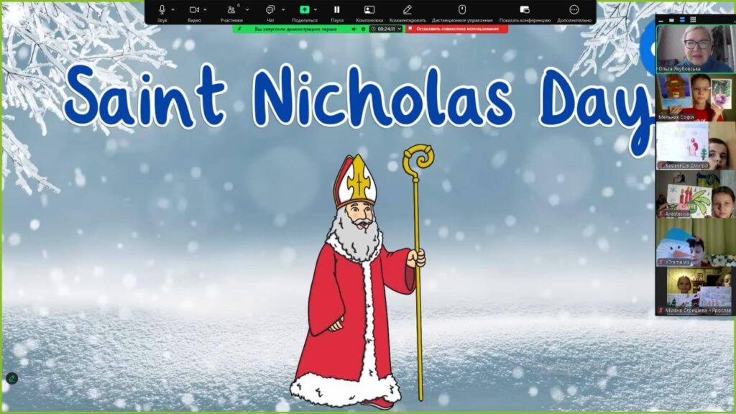Open the Компоновка layout options
Screen dimensions: 736x414
(x=369, y=10)
